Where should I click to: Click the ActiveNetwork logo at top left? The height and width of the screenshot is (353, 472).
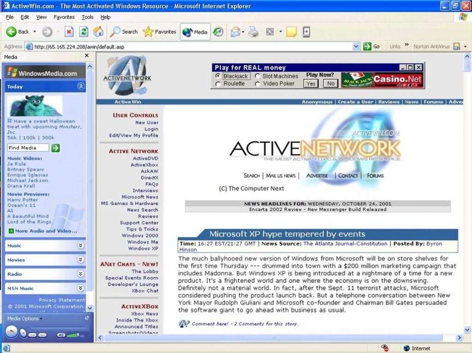(127, 75)
